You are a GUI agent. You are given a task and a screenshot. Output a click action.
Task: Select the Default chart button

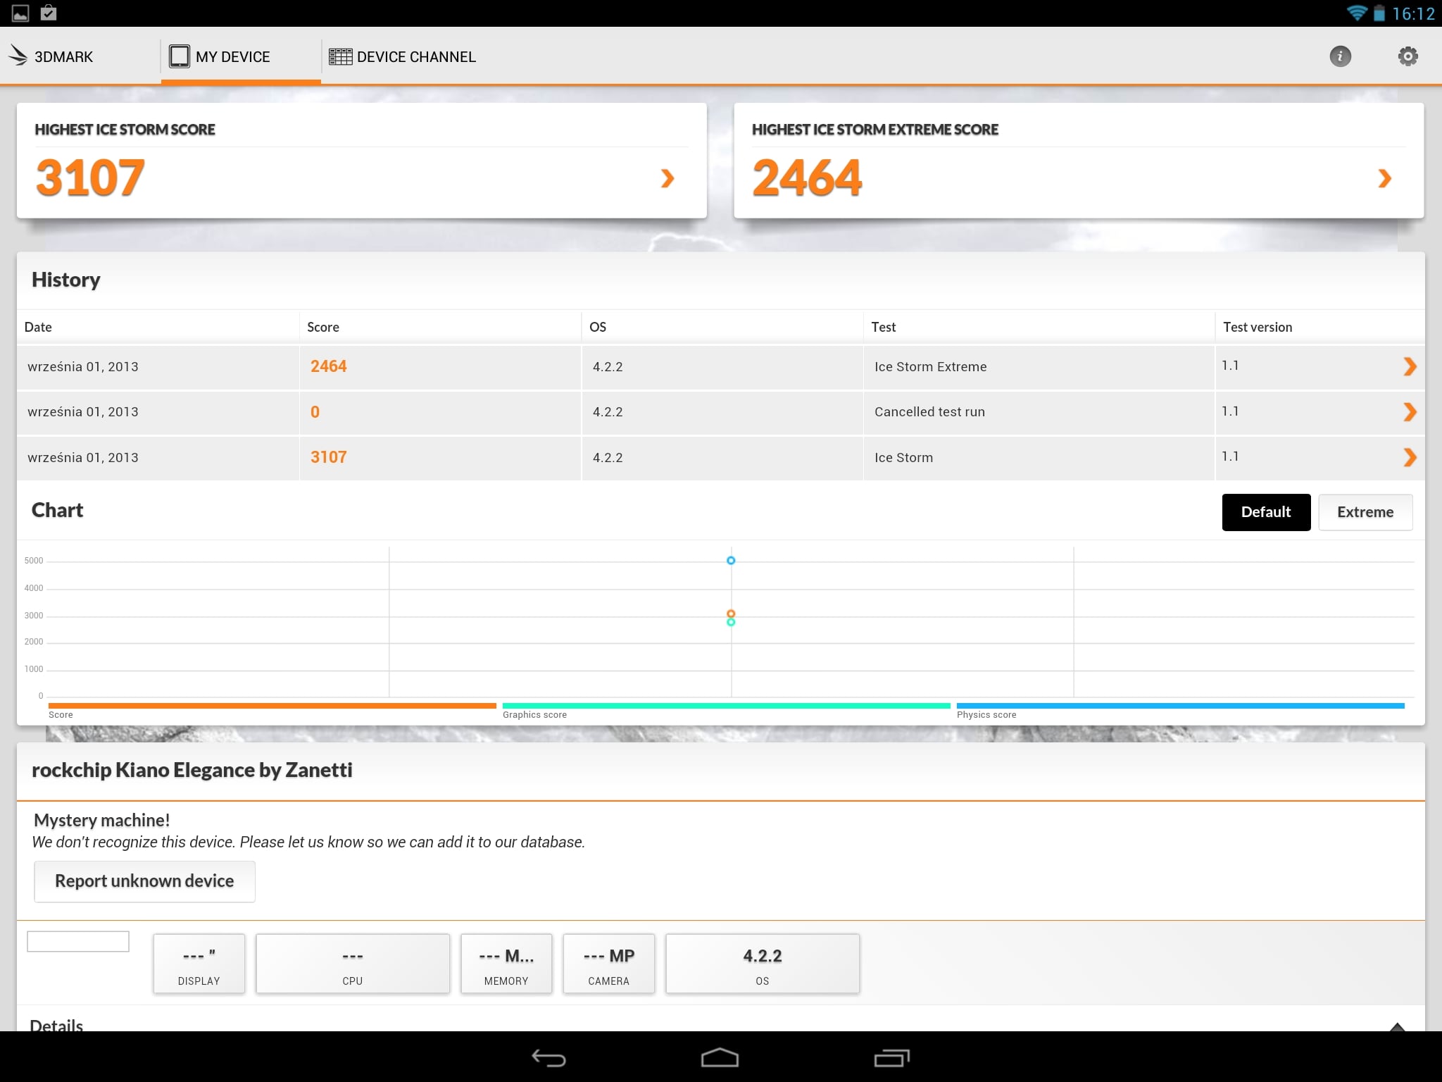tap(1266, 512)
